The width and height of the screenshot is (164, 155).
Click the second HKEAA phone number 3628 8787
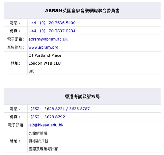[x=79, y=109]
